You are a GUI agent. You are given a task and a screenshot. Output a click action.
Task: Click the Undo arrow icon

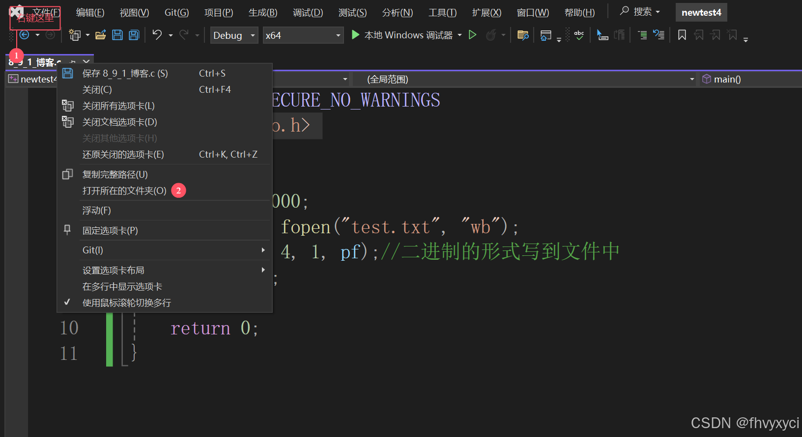pos(157,34)
